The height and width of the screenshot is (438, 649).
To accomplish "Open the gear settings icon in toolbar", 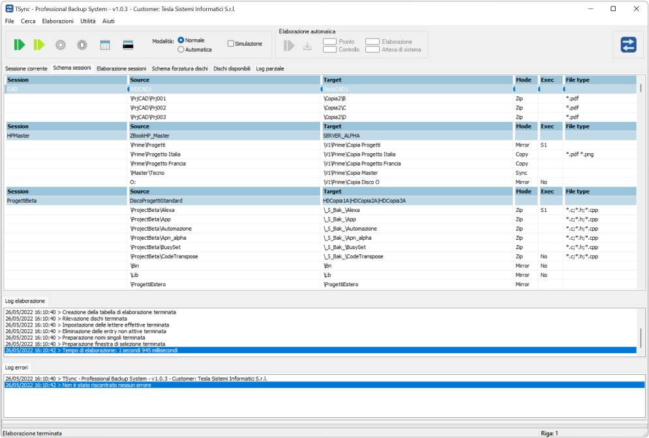I will click(x=61, y=45).
